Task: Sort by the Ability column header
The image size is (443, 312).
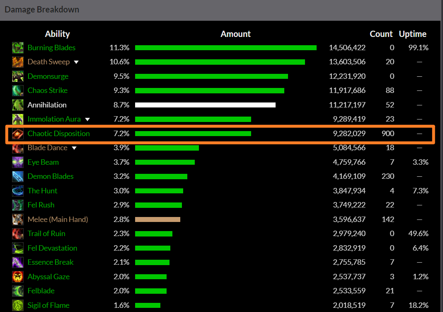Action: [x=57, y=34]
